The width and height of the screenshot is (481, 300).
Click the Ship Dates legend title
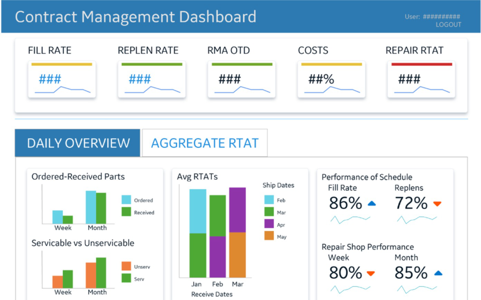coord(278,185)
